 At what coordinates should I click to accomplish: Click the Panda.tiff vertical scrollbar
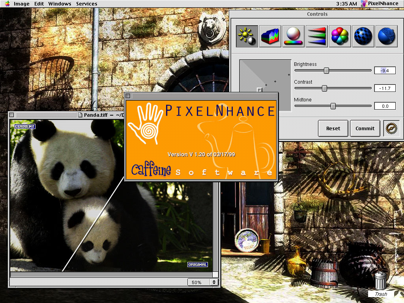216,227
